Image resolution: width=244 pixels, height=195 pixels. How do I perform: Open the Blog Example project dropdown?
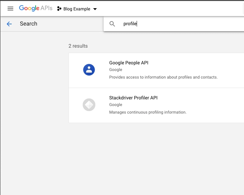77,9
